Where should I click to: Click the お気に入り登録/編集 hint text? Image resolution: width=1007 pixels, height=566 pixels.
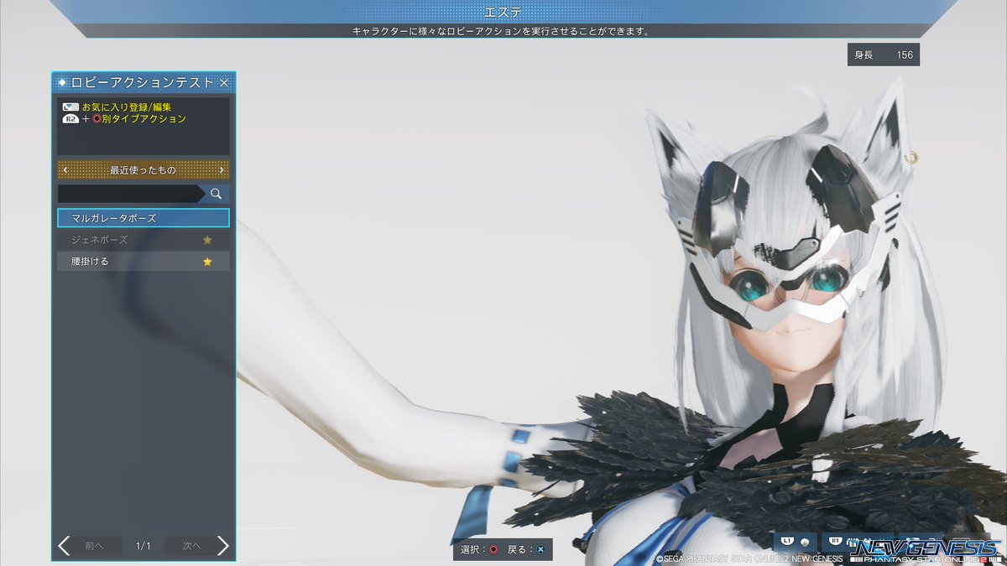pos(127,107)
